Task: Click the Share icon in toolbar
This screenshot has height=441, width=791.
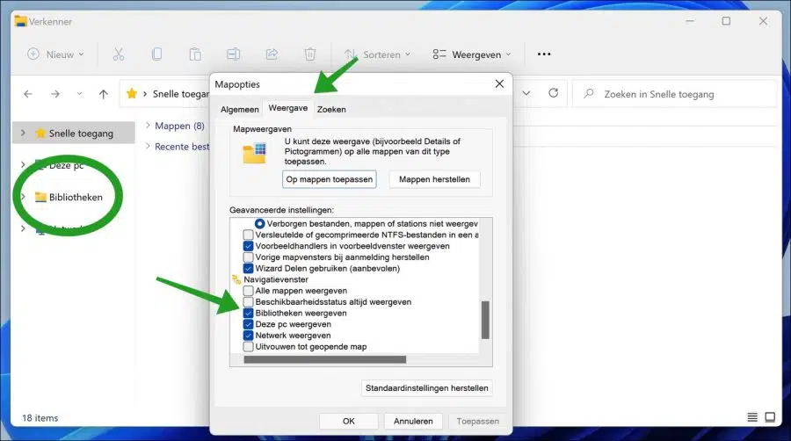Action: pyautogui.click(x=272, y=54)
